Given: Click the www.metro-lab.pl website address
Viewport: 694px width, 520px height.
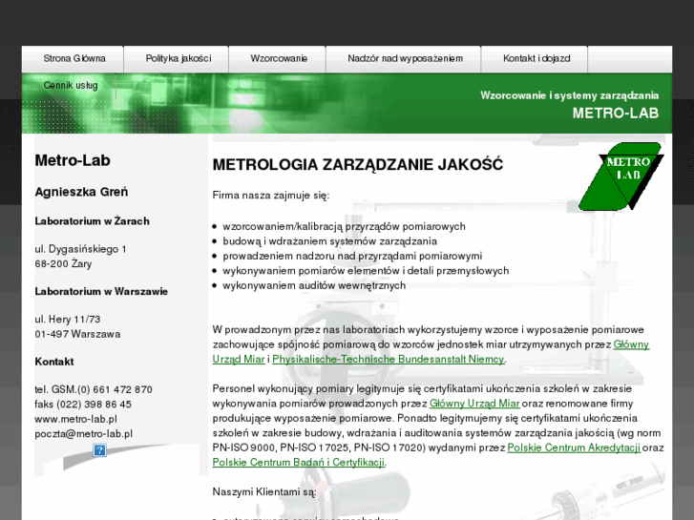Looking at the screenshot, I should click(75, 419).
